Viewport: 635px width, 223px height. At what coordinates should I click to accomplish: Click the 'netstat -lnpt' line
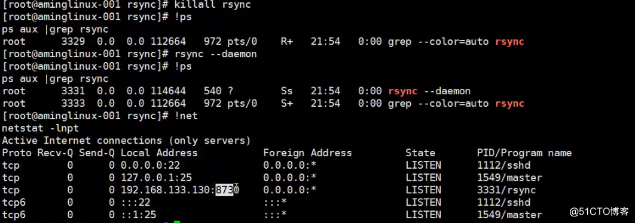(40, 128)
